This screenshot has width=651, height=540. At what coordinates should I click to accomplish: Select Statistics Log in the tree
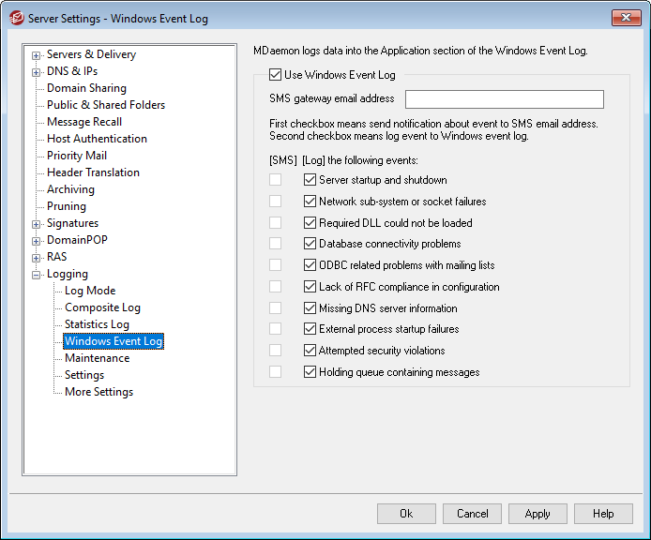pyautogui.click(x=97, y=324)
